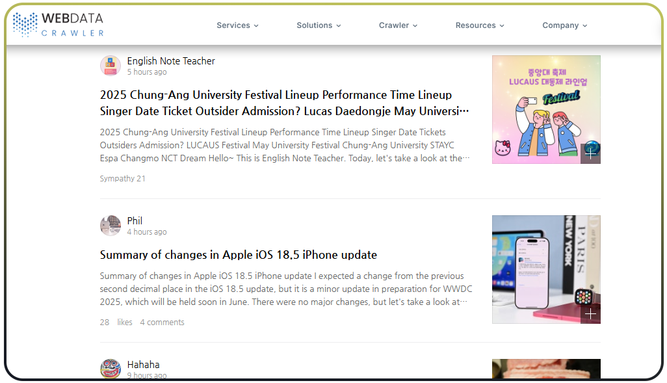667x383 pixels.
Task: Open the Apple iOS 18.5 summary article
Action: pos(239,255)
